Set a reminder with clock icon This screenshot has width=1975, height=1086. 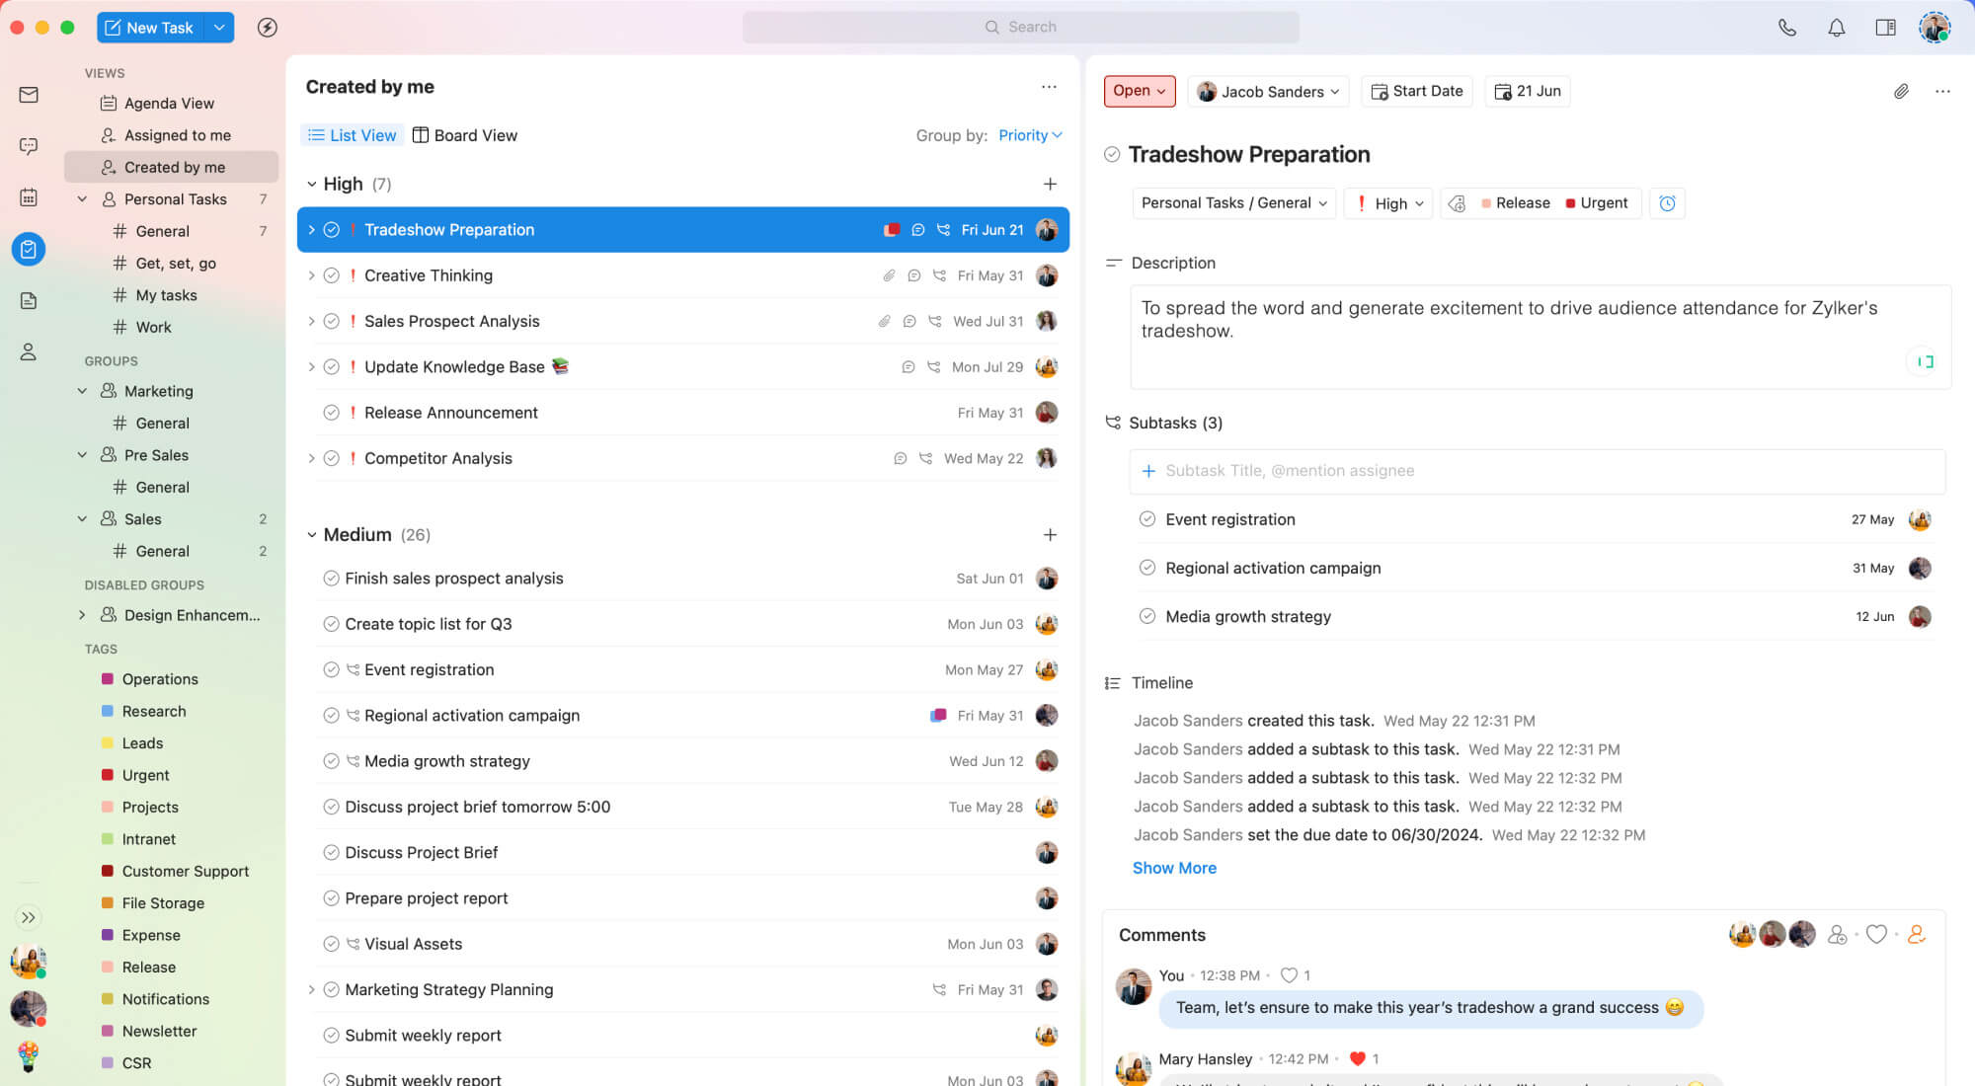tap(1667, 203)
